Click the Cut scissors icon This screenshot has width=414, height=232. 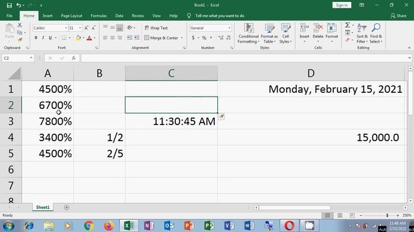tap(19, 25)
